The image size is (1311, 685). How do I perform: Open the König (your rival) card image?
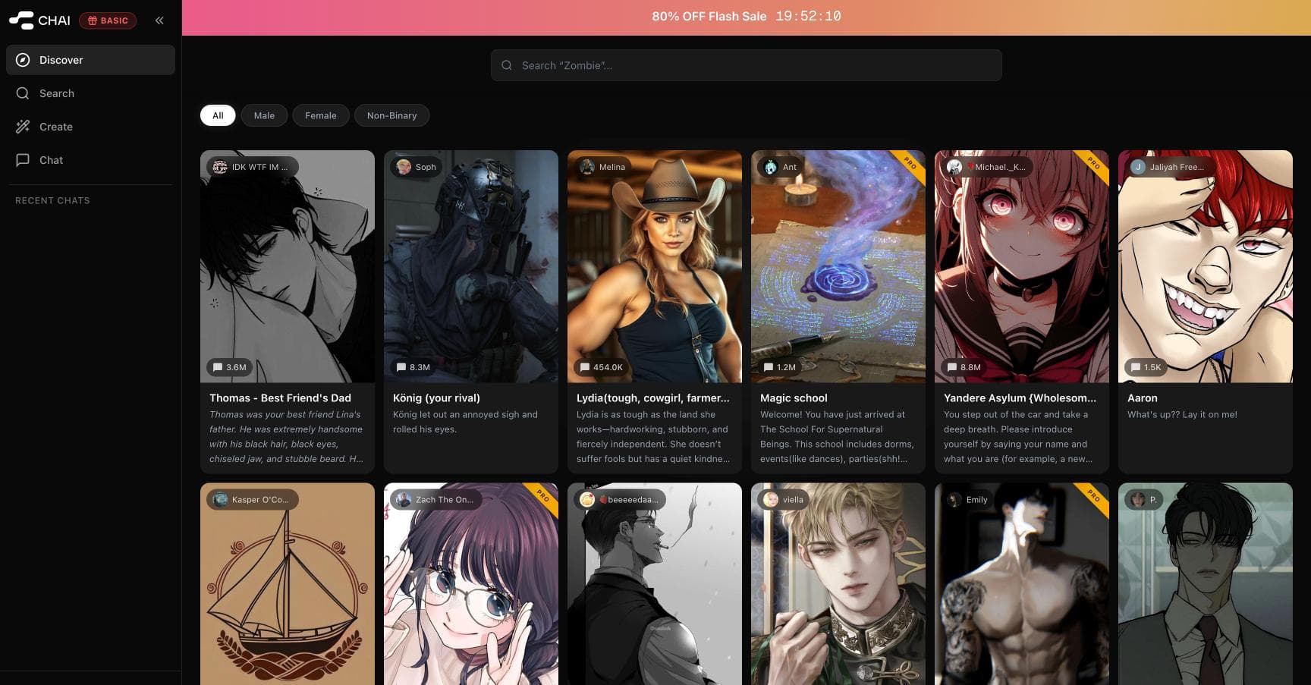[x=471, y=266]
